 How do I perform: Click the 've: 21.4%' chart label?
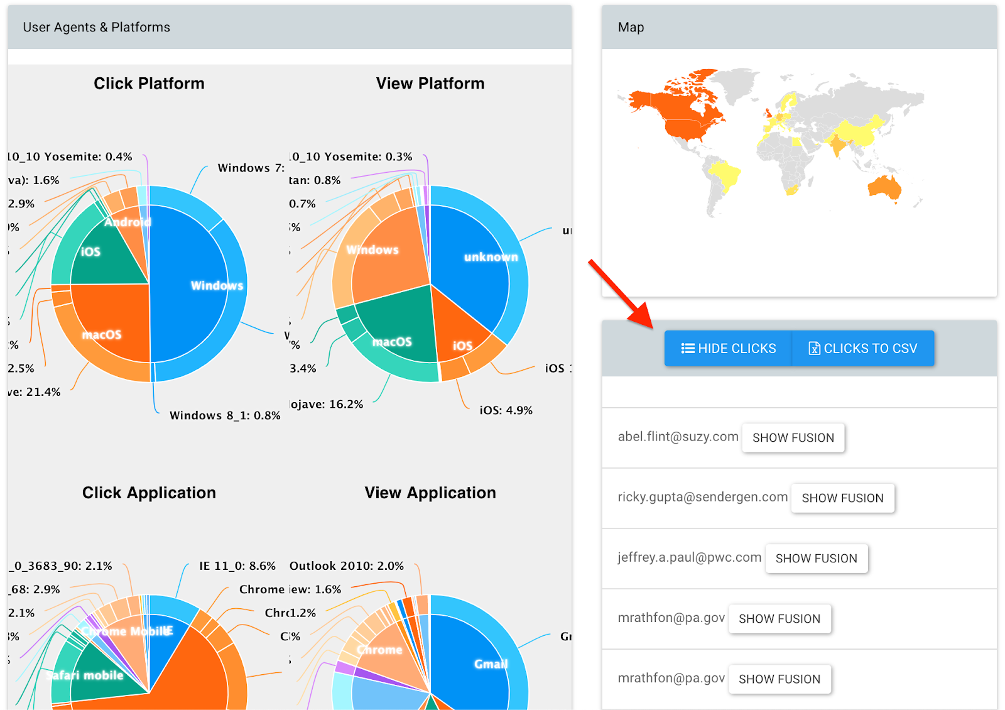tap(35, 392)
